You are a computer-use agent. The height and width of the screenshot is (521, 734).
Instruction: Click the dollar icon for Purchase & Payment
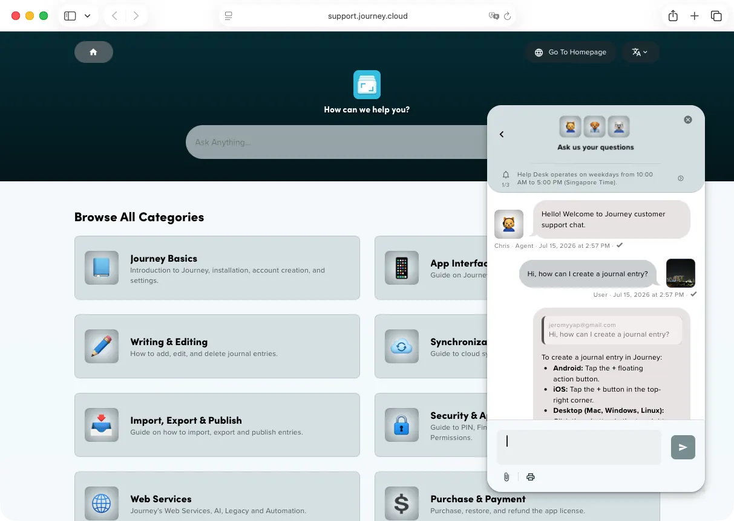pyautogui.click(x=402, y=503)
